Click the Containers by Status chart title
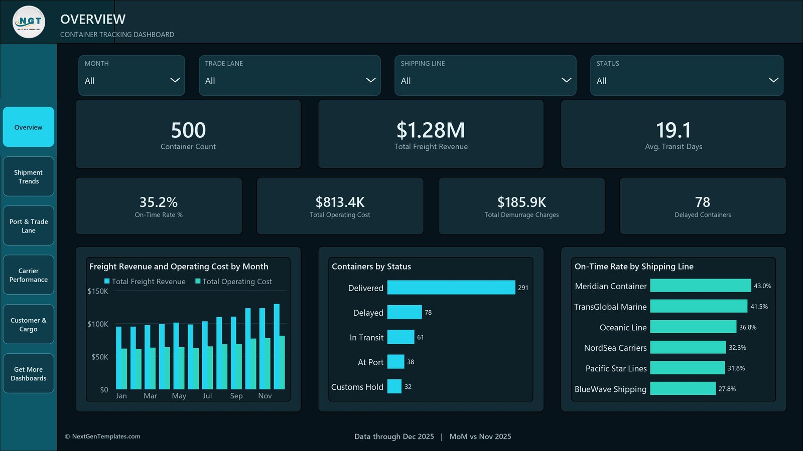 [371, 267]
